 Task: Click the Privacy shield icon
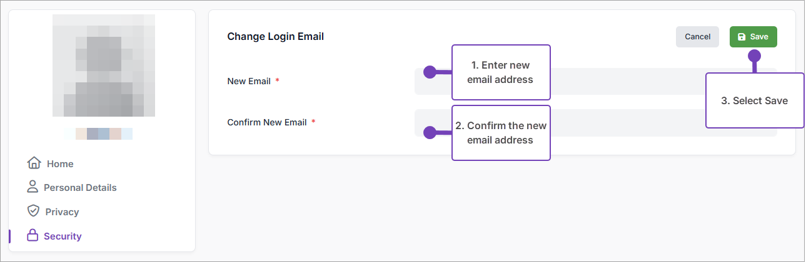pyautogui.click(x=34, y=211)
